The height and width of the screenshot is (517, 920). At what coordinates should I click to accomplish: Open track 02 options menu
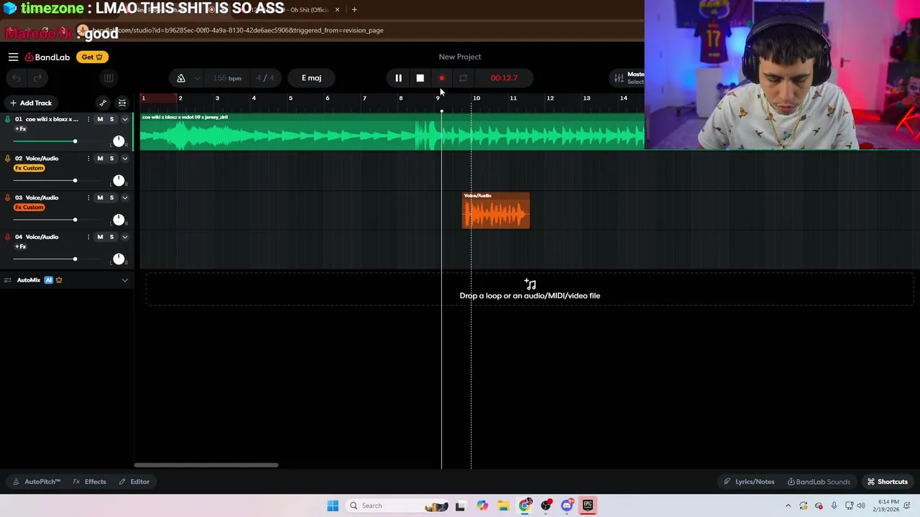[x=88, y=158]
